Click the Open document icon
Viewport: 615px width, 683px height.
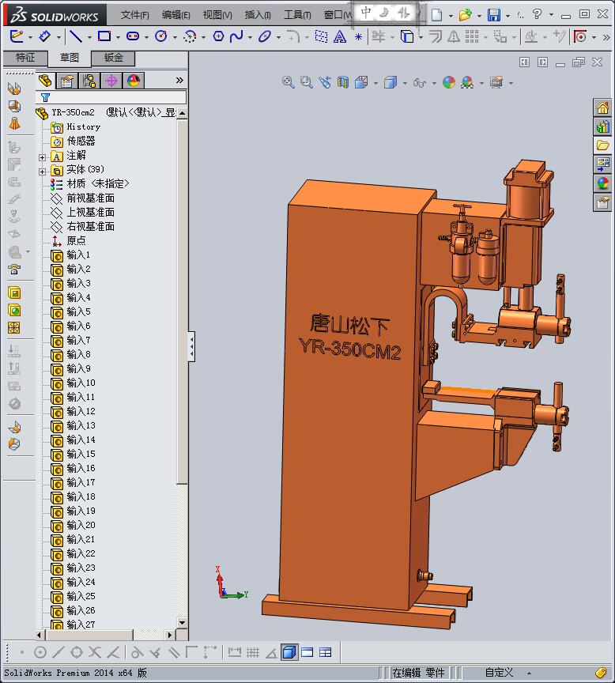pos(465,15)
